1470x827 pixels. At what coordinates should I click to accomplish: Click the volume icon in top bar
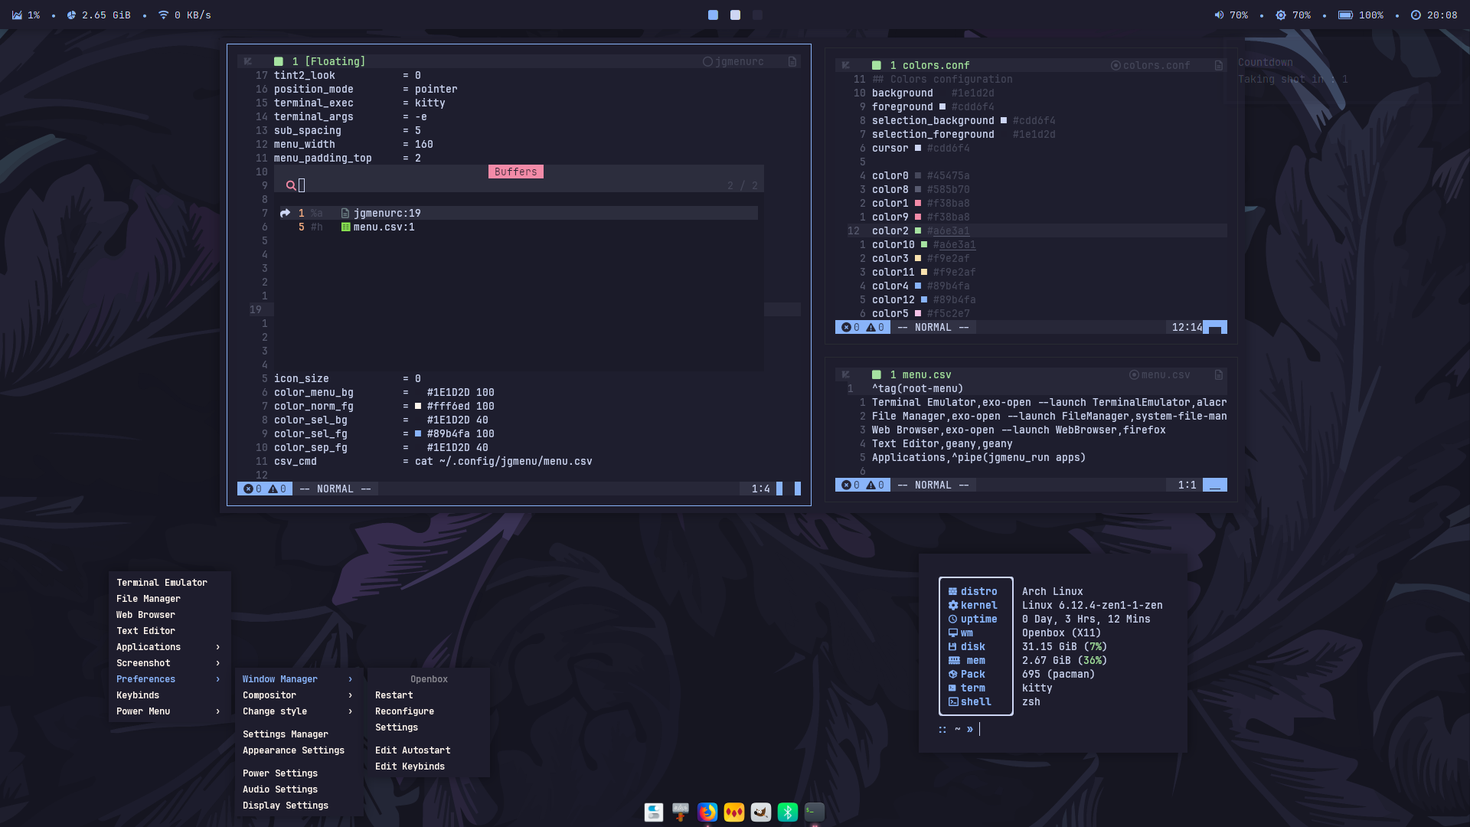click(1219, 15)
